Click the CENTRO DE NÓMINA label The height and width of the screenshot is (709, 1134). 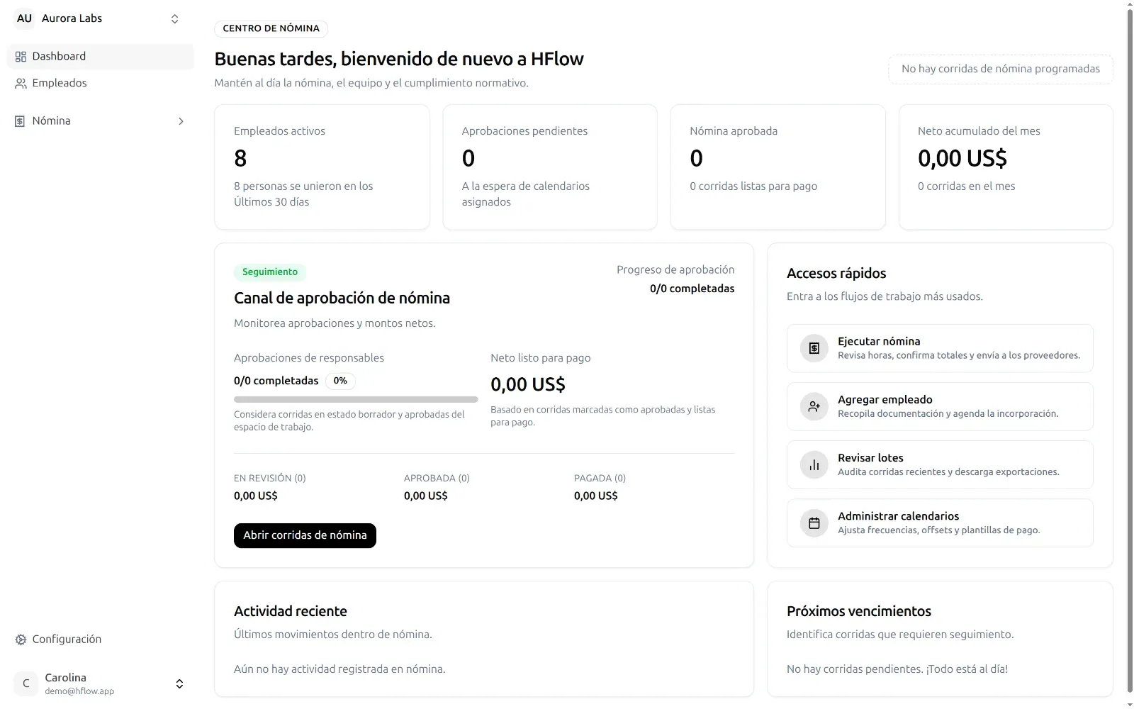coord(271,28)
